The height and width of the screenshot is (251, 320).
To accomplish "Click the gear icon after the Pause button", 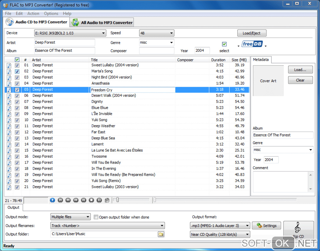I will tap(107, 200).
